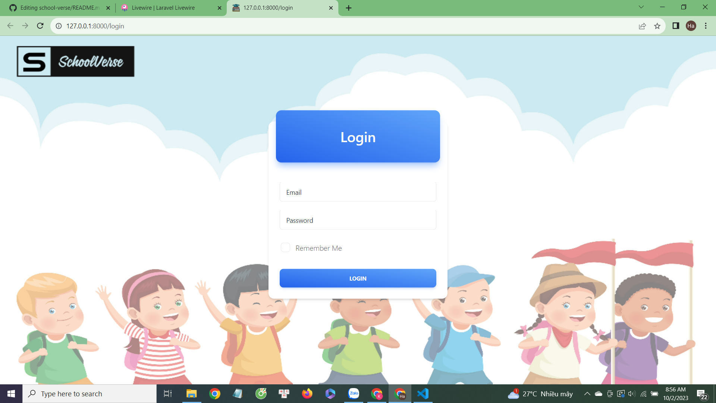Image resolution: width=716 pixels, height=403 pixels.
Task: Open Chrome three-dot menu
Action: pos(706,26)
